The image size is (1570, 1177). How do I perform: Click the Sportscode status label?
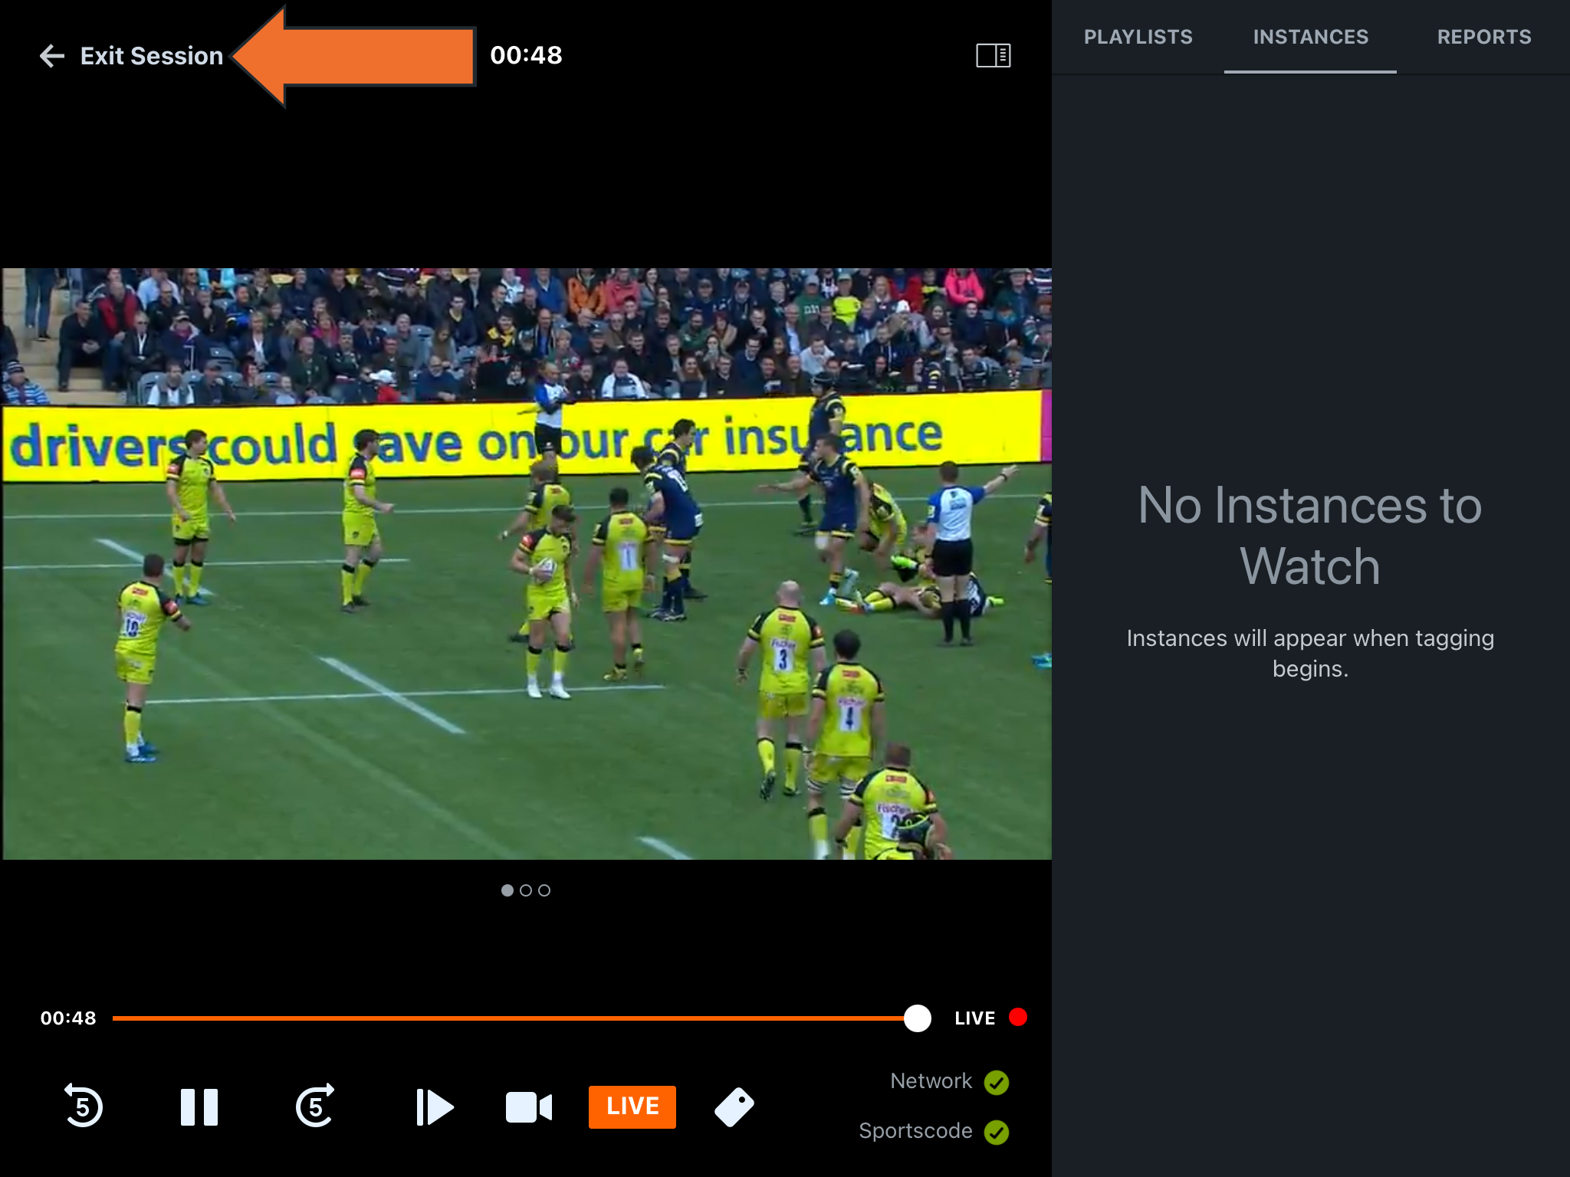[x=915, y=1131]
